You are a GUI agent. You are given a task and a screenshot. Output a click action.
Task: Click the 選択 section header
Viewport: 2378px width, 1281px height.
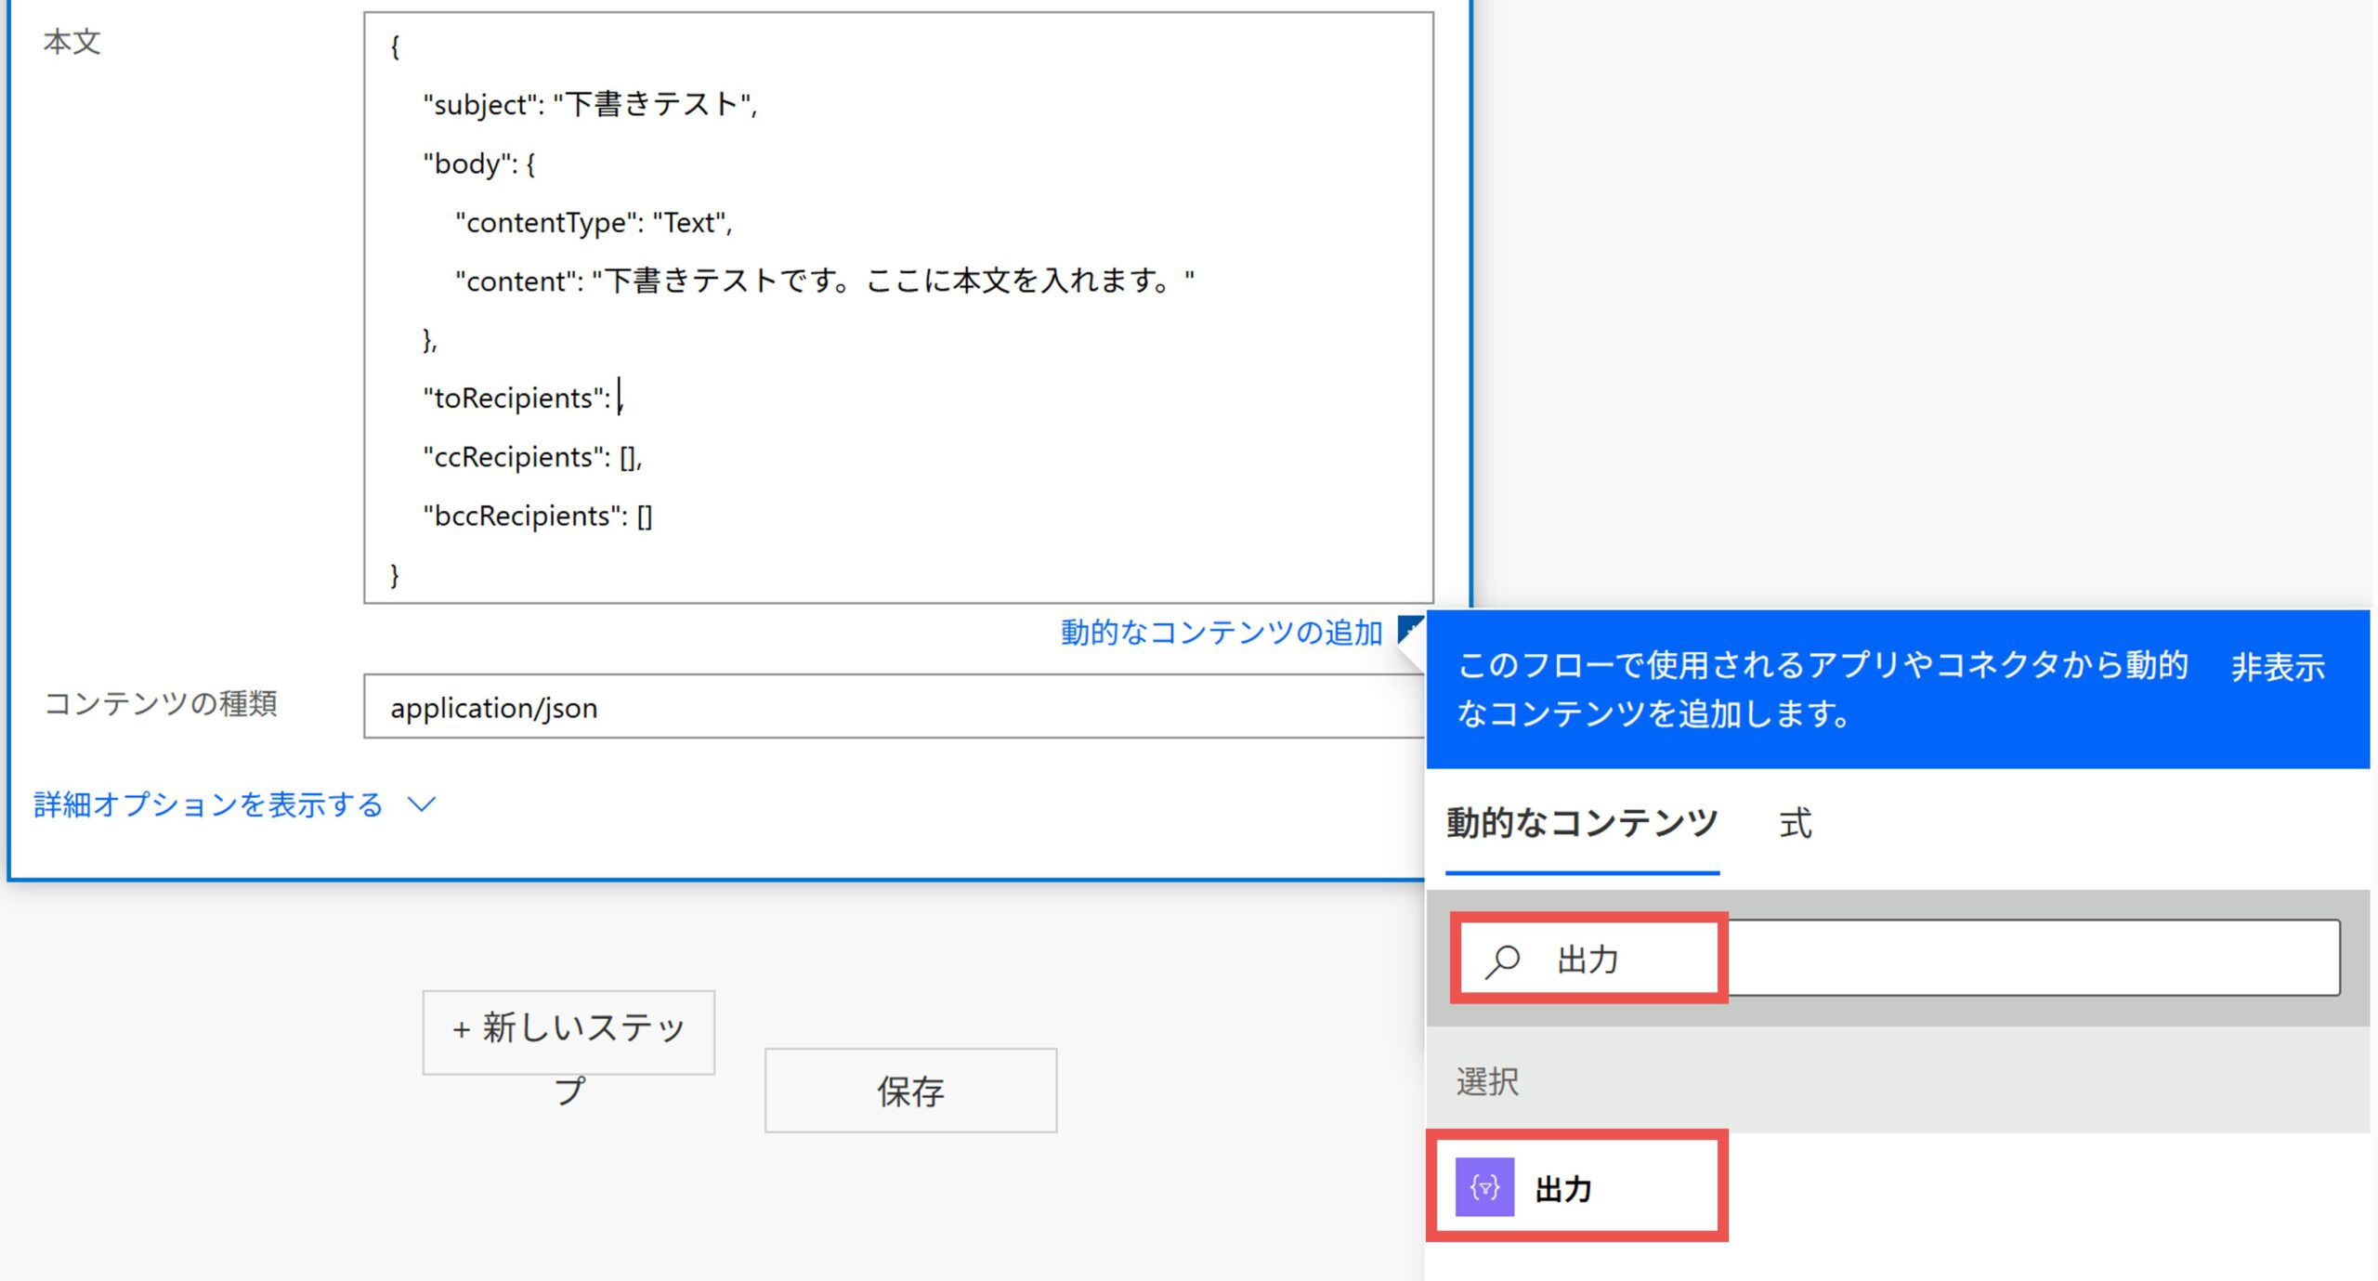(x=1487, y=1081)
